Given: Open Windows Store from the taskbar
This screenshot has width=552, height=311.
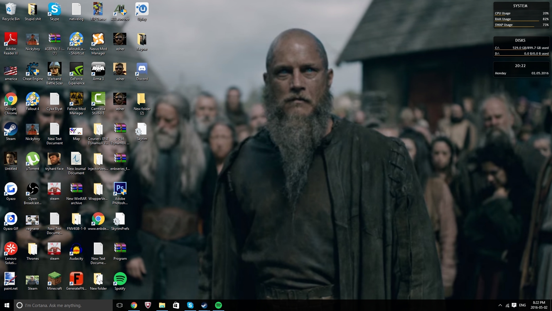Looking at the screenshot, I should point(176,305).
